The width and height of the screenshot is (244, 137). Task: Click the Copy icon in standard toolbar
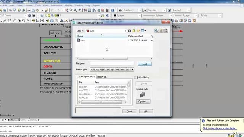33,10
